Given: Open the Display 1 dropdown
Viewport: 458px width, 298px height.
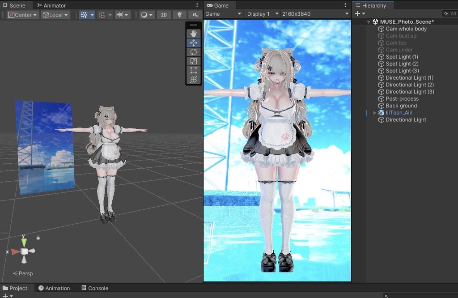Looking at the screenshot, I should pos(262,14).
